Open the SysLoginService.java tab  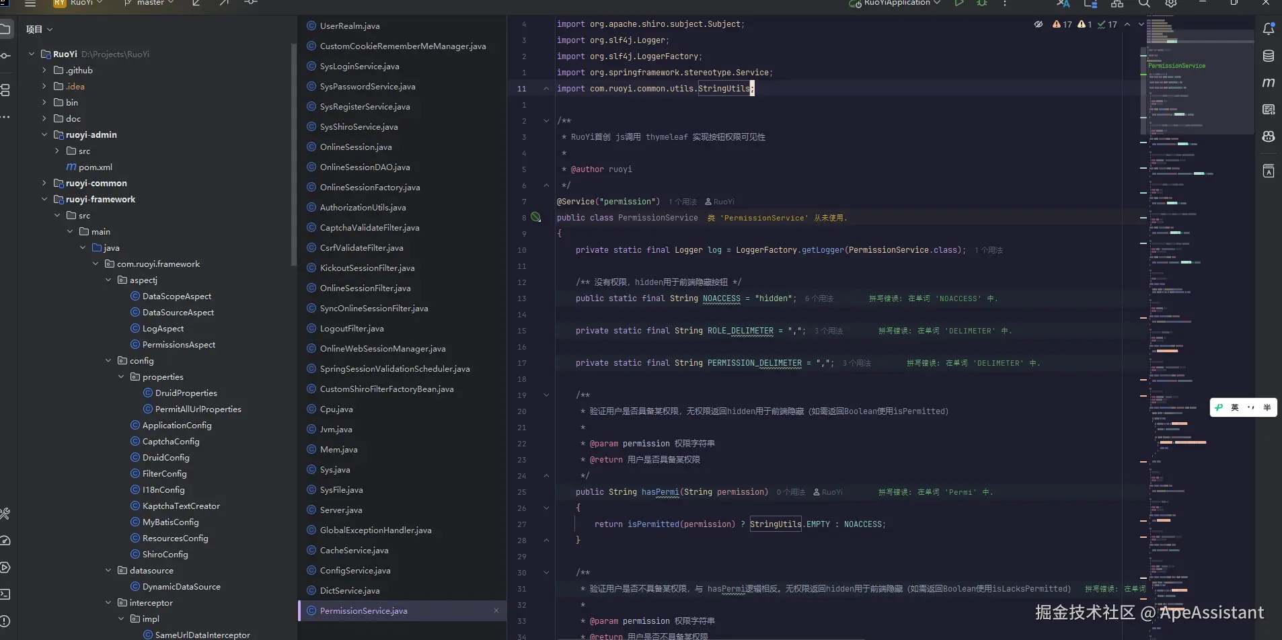click(x=359, y=67)
